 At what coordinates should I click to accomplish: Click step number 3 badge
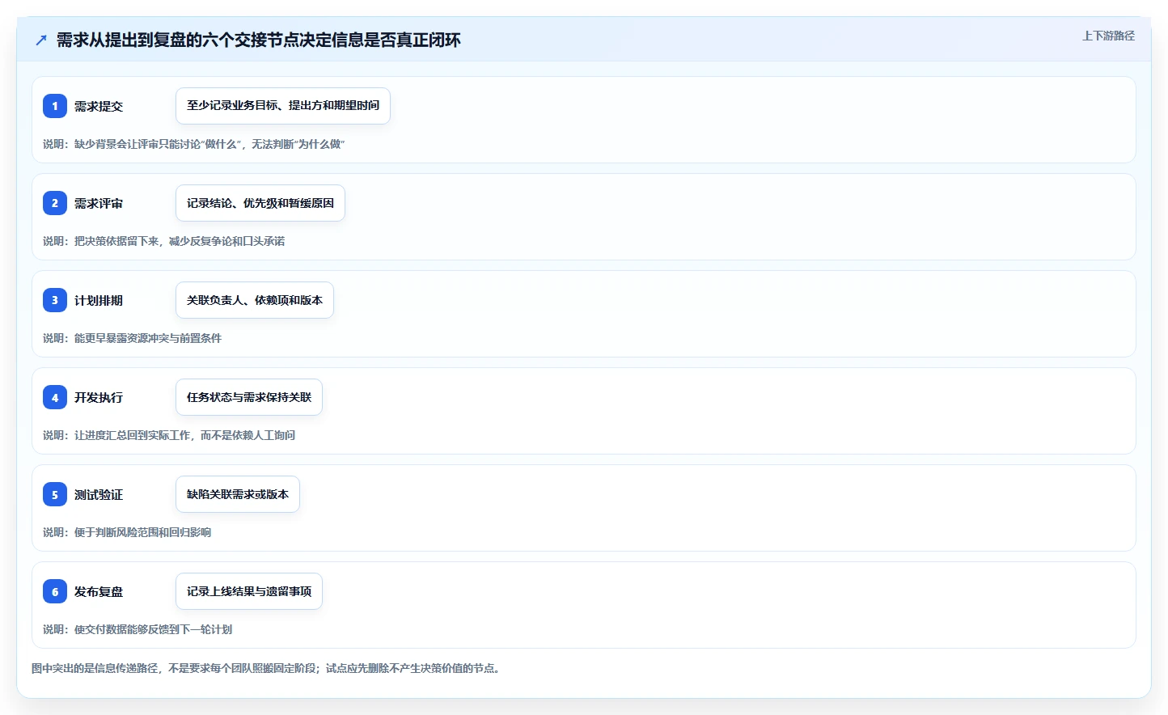coord(55,300)
